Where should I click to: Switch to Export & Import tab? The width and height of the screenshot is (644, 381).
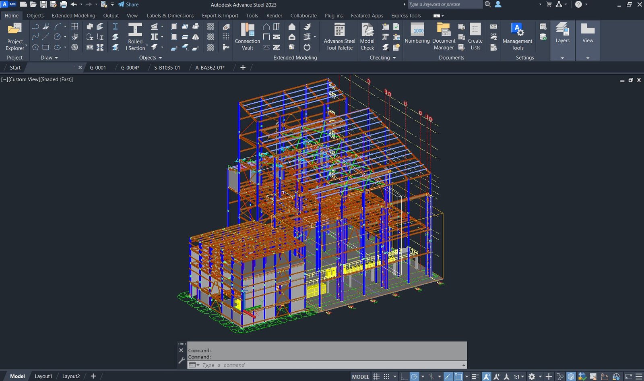pos(220,15)
